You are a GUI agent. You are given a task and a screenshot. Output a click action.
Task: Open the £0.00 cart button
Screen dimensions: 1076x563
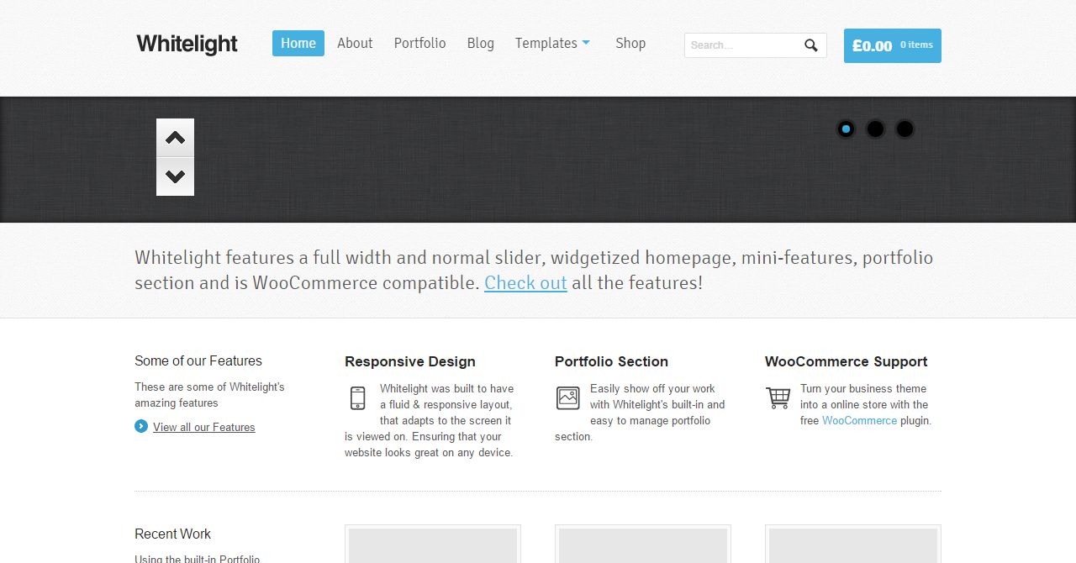coord(892,45)
